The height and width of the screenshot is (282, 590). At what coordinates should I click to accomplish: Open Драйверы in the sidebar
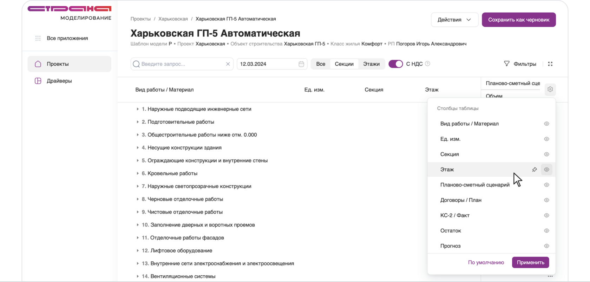(70, 81)
